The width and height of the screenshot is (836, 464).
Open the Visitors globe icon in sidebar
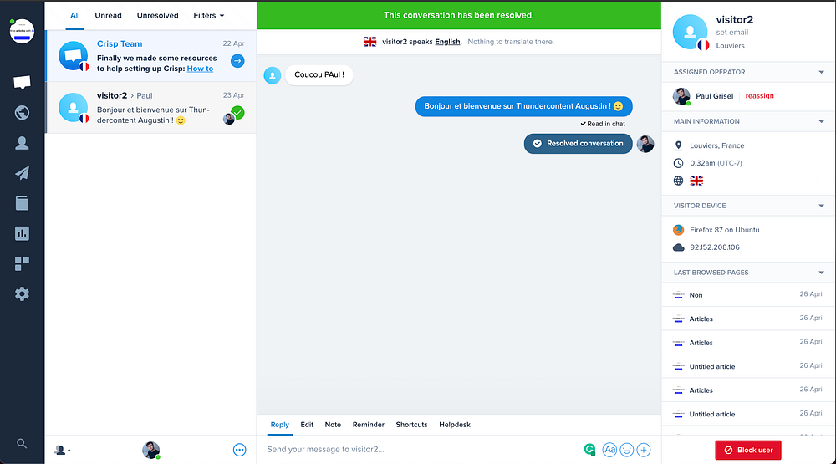[x=22, y=113]
